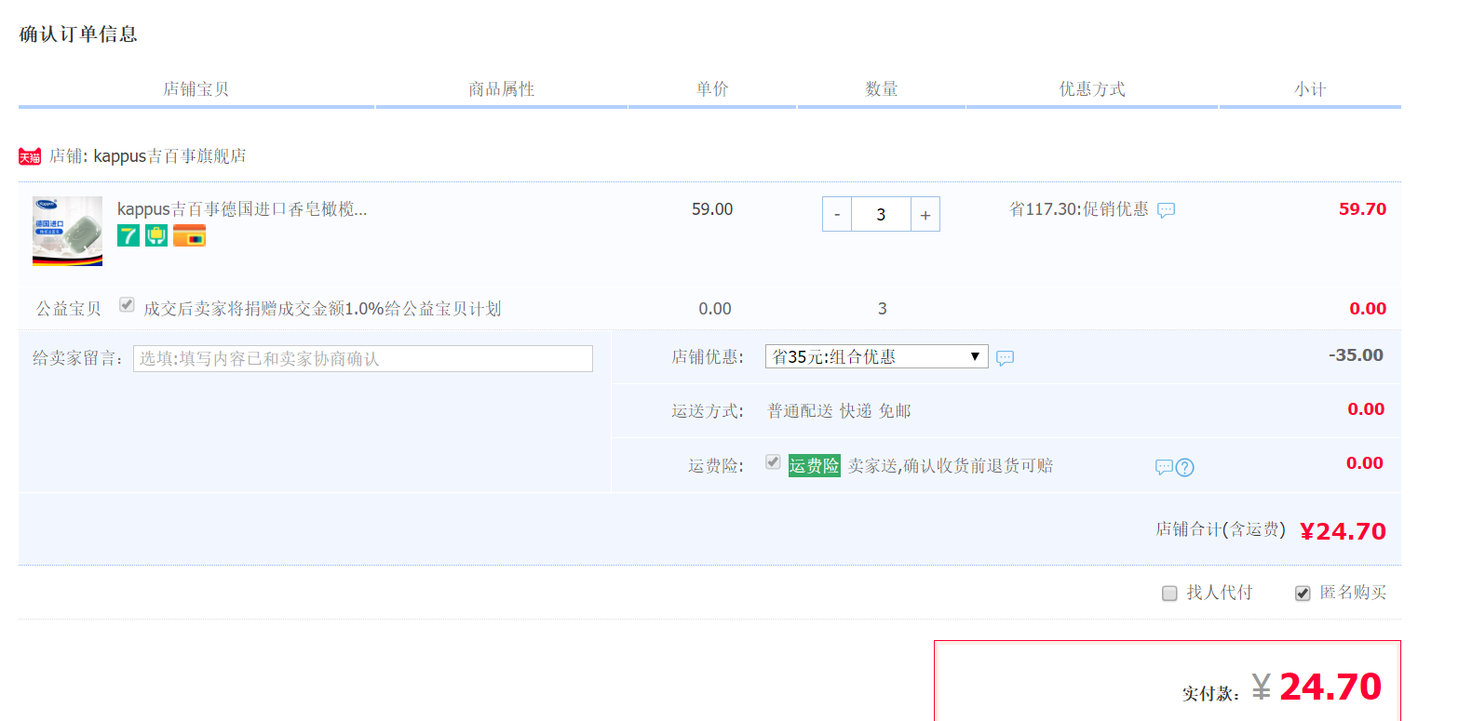
Task: Open kappus吉百事旗舰店 shop link
Action: (169, 156)
